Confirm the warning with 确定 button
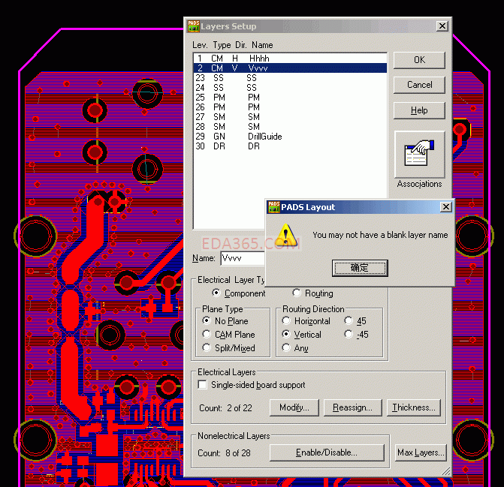 360,268
